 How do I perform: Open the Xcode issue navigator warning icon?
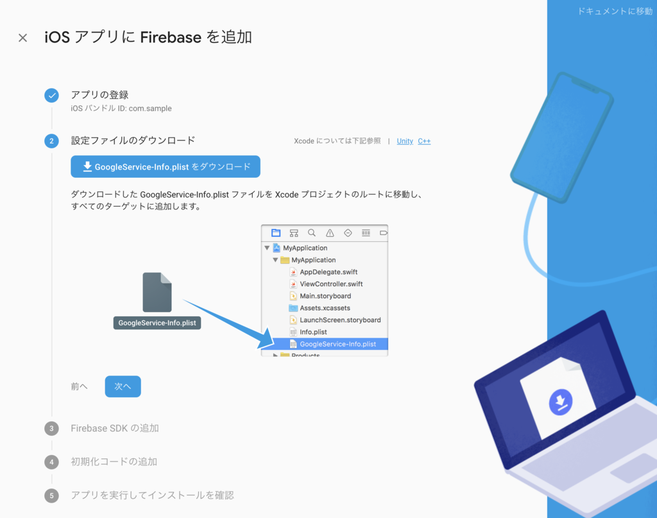coord(330,233)
